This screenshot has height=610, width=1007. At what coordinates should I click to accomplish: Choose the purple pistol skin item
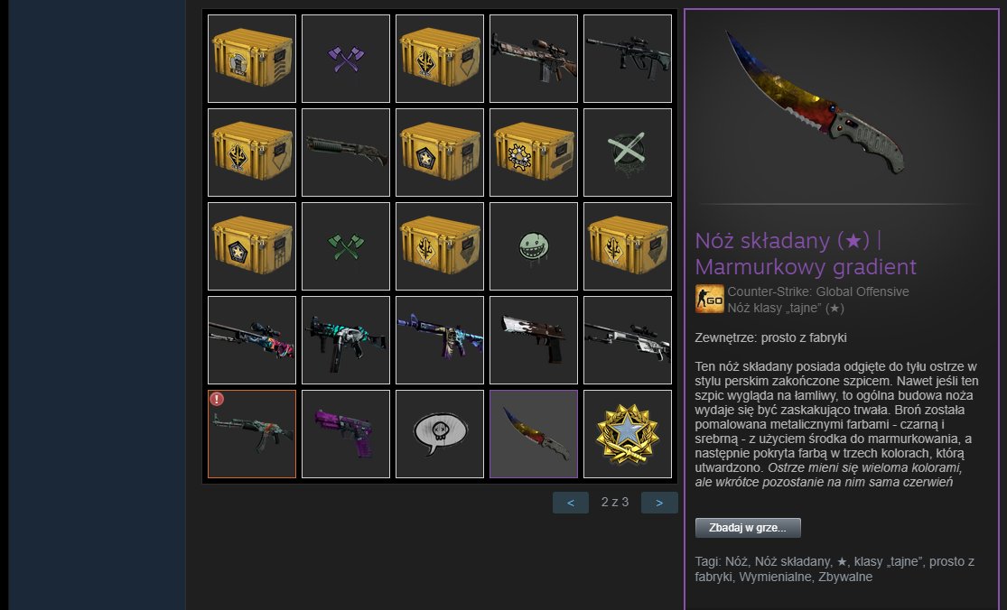click(346, 434)
